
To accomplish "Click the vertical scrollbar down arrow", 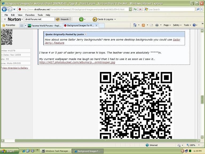I will pyautogui.click(x=202, y=137).
